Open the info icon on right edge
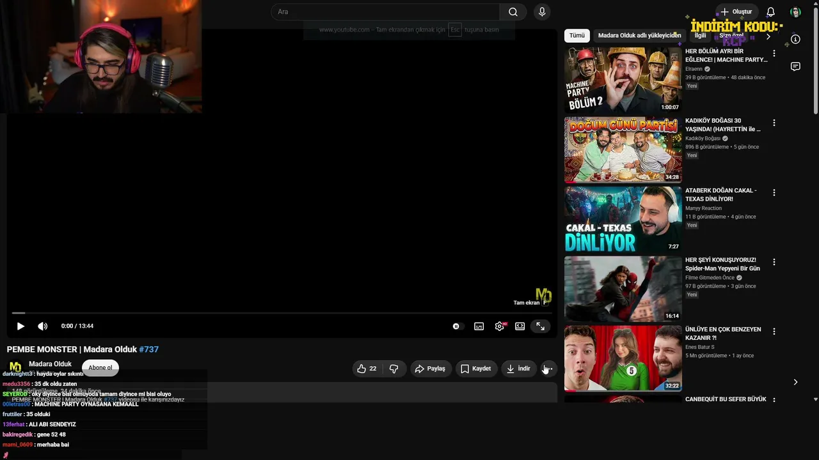This screenshot has width=819, height=460. [x=795, y=39]
